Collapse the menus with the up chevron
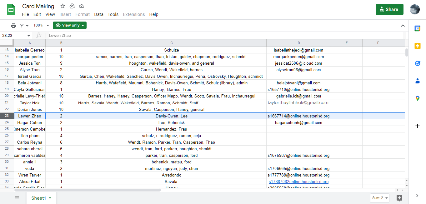The height and width of the screenshot is (204, 426). [403, 26]
